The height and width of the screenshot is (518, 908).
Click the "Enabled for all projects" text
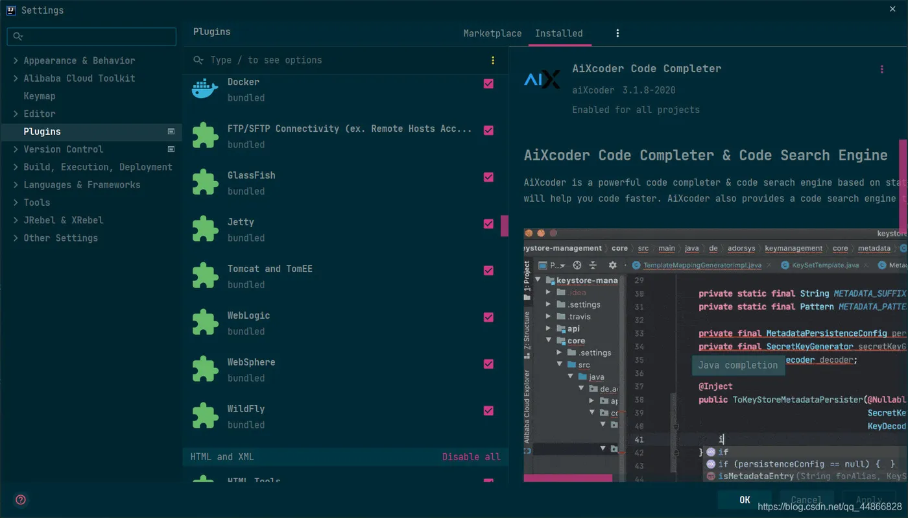pos(636,110)
